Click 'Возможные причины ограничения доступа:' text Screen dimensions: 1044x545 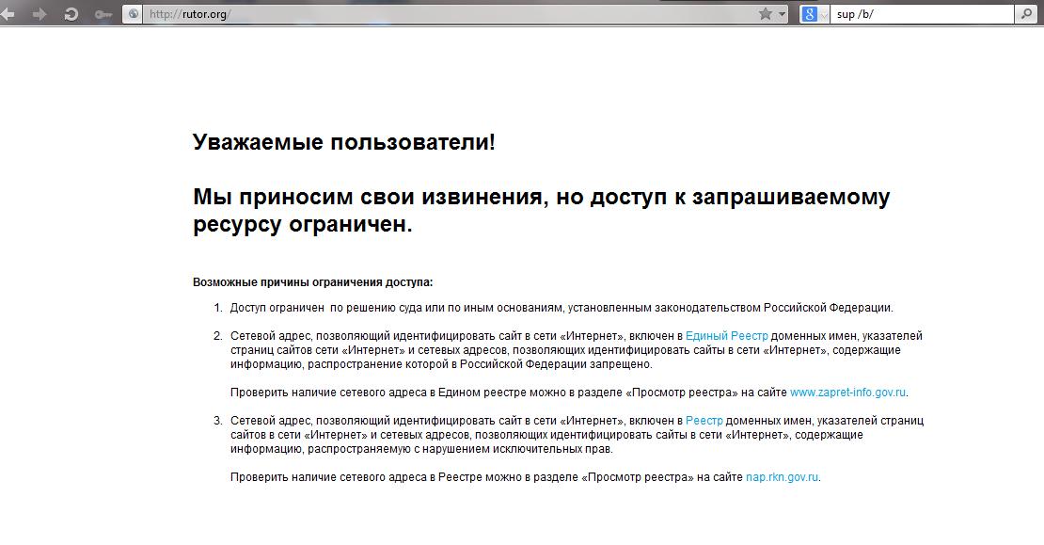312,282
